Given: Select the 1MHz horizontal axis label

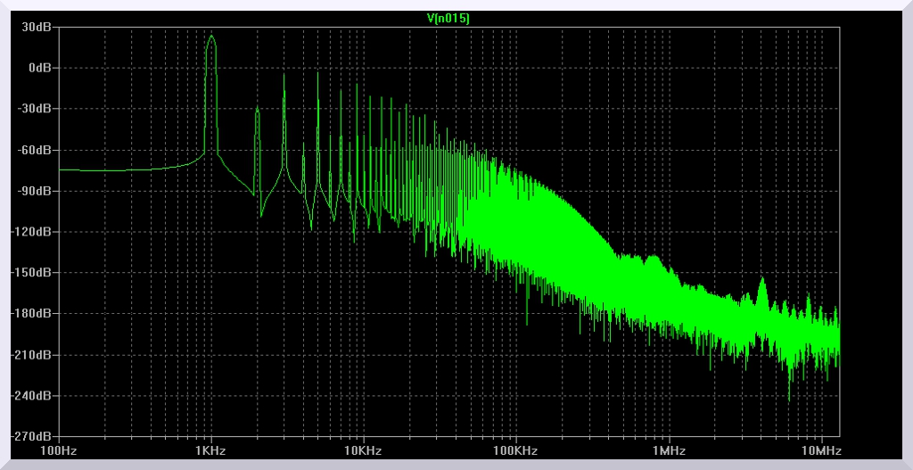Looking at the screenshot, I should [x=669, y=451].
